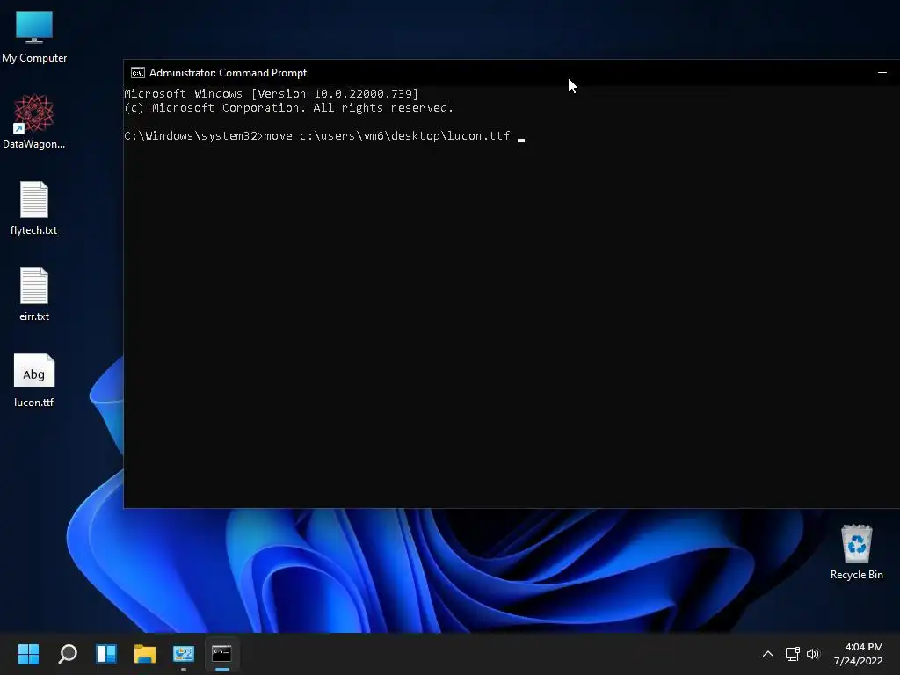Select the Recycle Bin icon
Screen dimensions: 900x675
pyautogui.click(x=856, y=552)
